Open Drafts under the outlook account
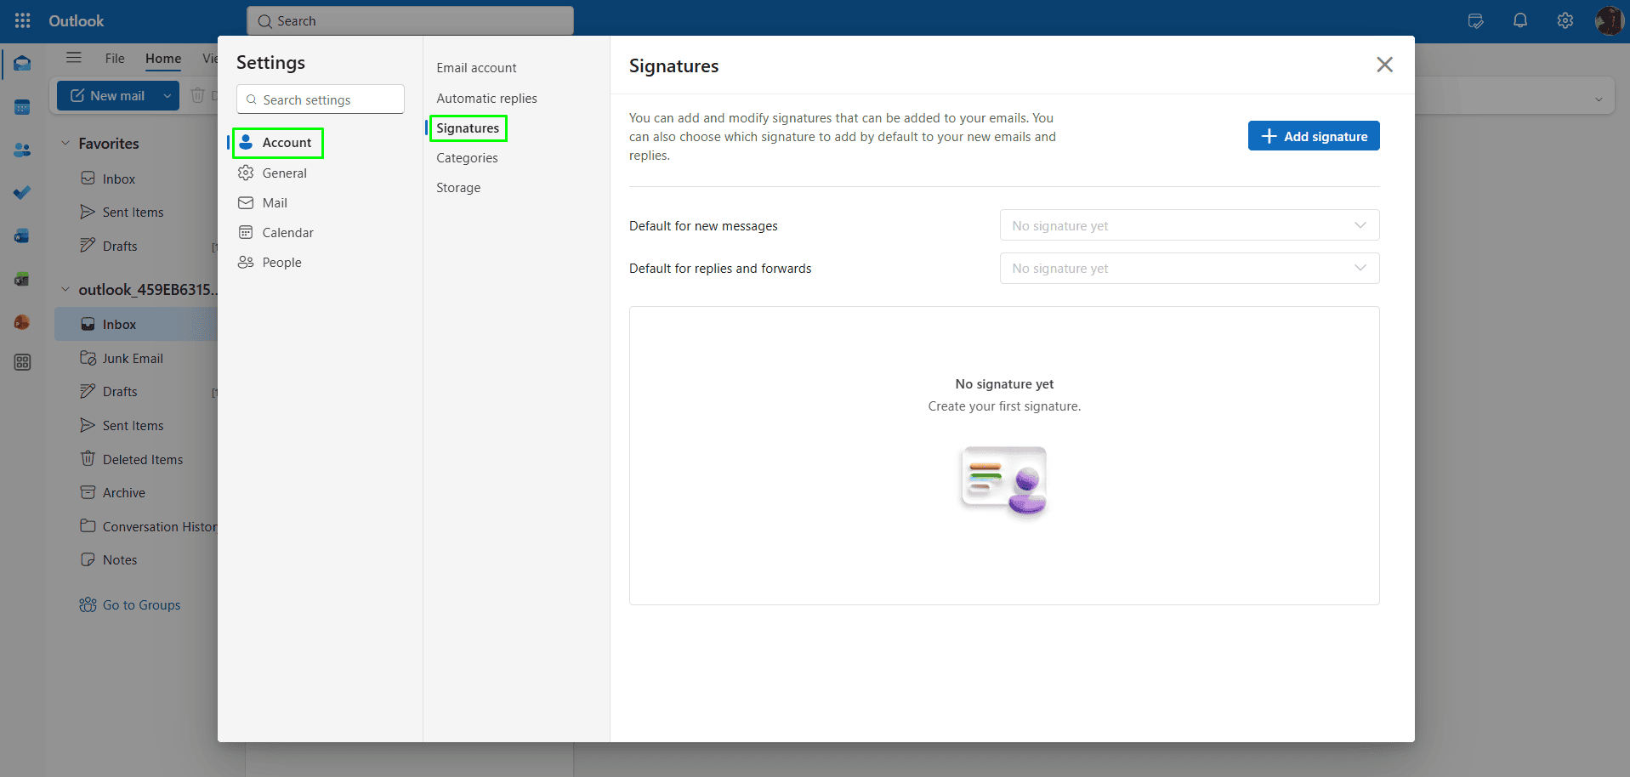The height and width of the screenshot is (777, 1630). tap(120, 391)
